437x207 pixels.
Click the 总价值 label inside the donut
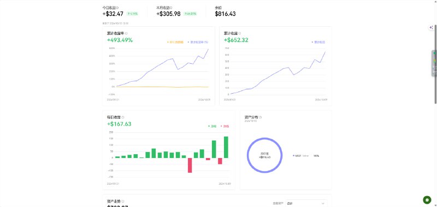tap(264, 154)
